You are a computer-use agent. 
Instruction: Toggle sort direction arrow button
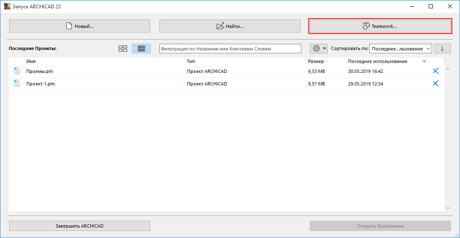(x=442, y=49)
